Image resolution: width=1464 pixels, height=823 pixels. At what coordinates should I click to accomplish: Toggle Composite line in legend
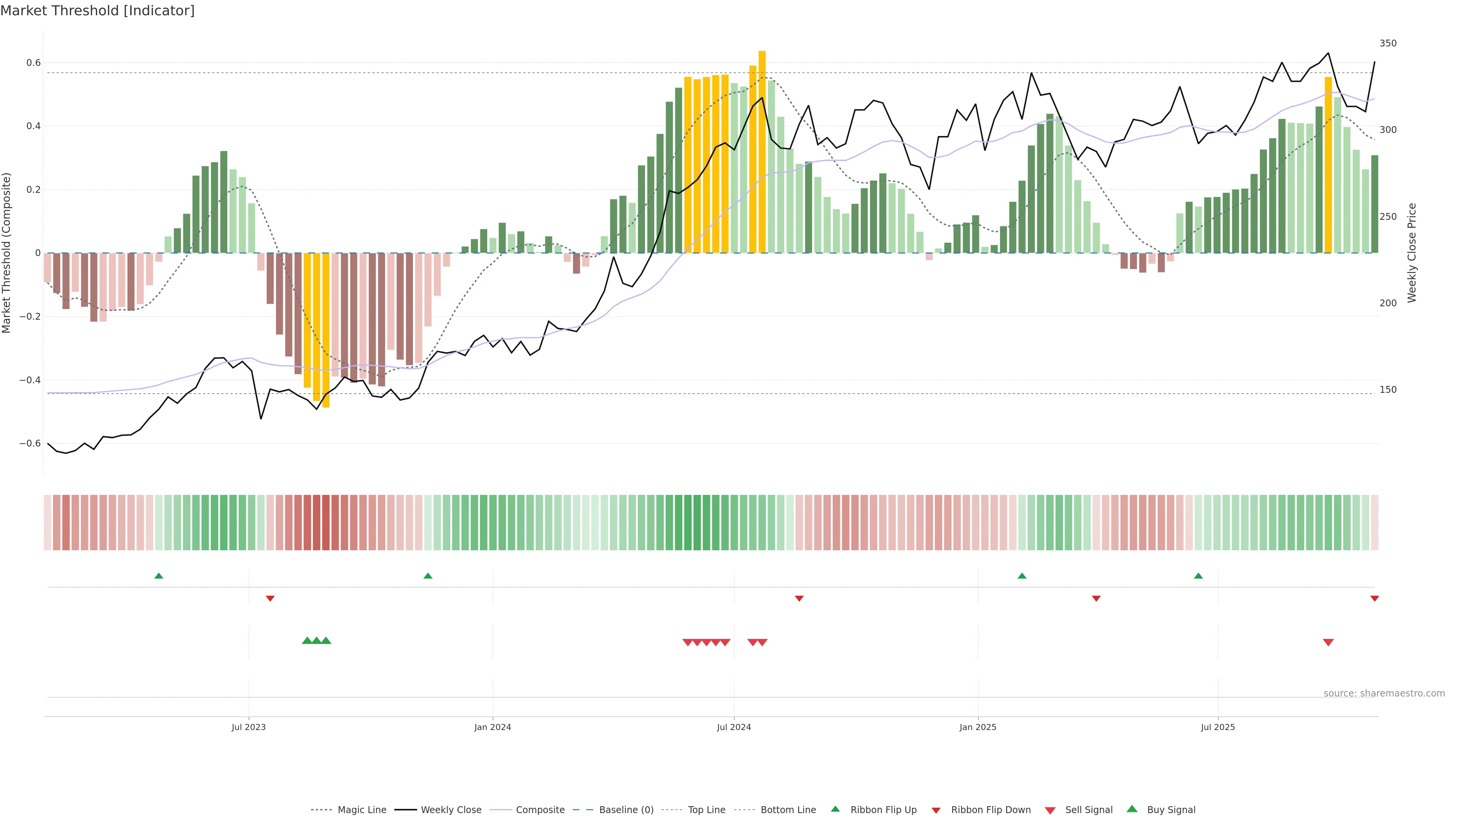pos(540,810)
